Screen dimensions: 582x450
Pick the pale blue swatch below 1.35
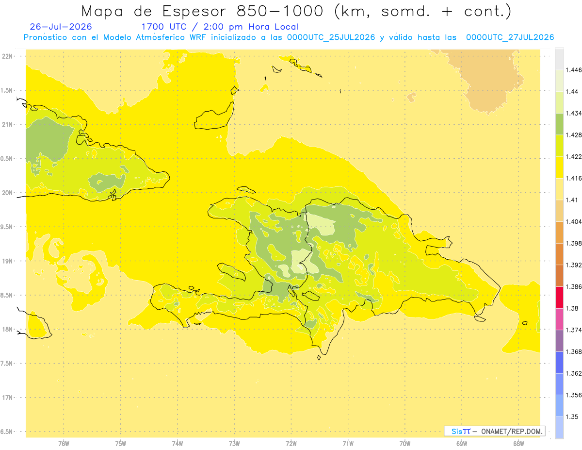point(559,427)
